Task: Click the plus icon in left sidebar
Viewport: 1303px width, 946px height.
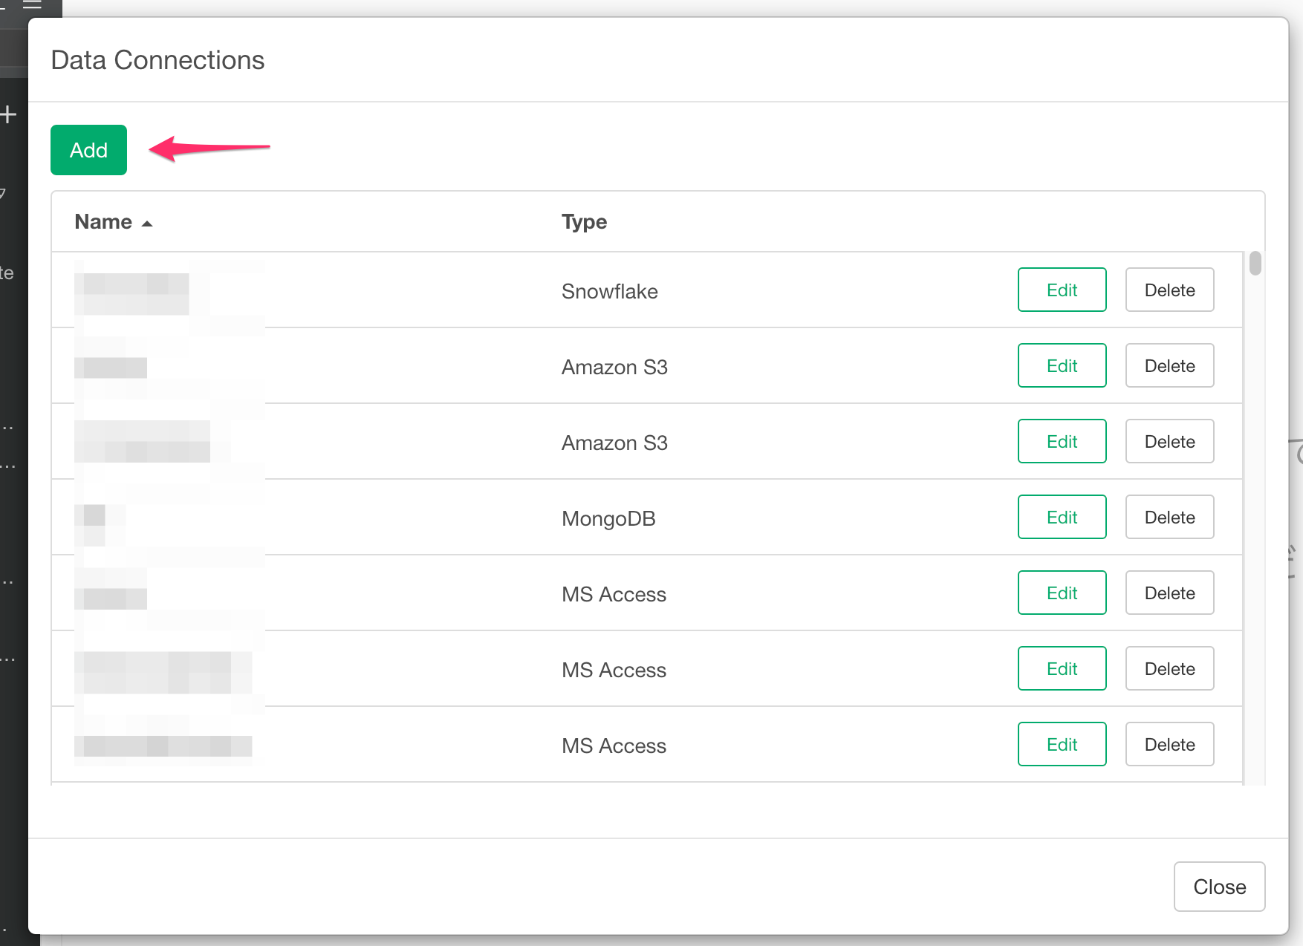Action: [8, 114]
